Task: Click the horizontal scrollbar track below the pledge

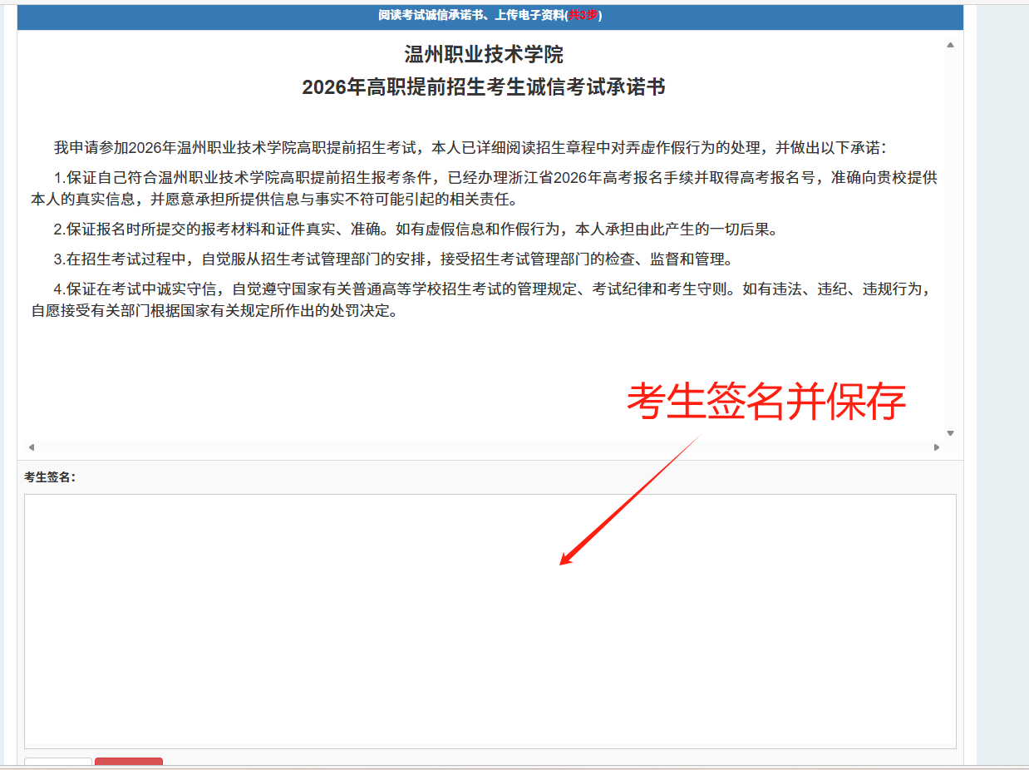Action: click(x=482, y=447)
